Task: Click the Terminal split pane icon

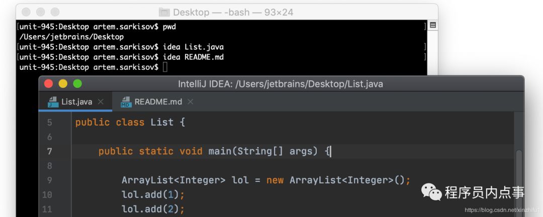Action: pos(432,25)
